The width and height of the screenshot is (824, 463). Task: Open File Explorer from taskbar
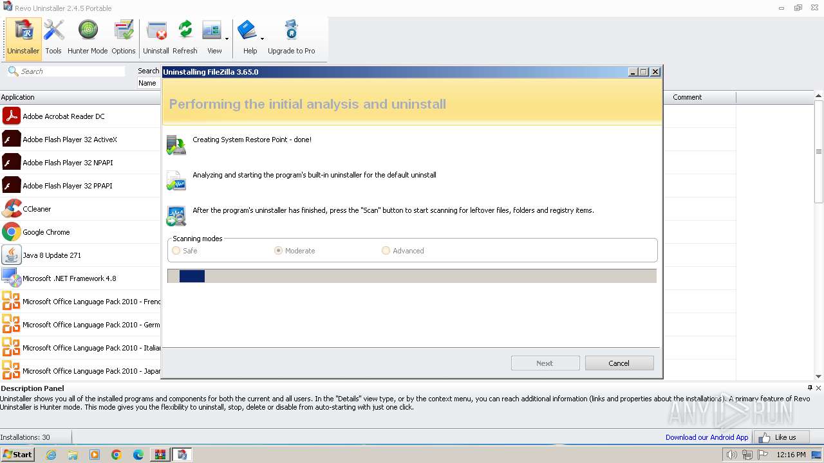[73, 455]
